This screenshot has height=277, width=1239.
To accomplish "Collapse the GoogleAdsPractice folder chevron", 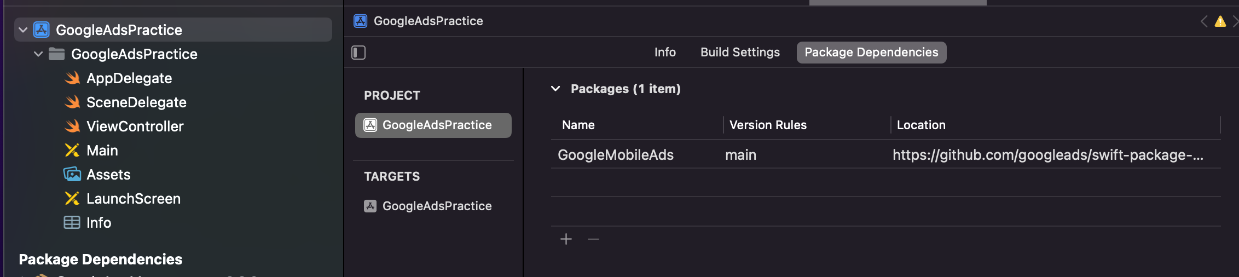I will (x=38, y=54).
